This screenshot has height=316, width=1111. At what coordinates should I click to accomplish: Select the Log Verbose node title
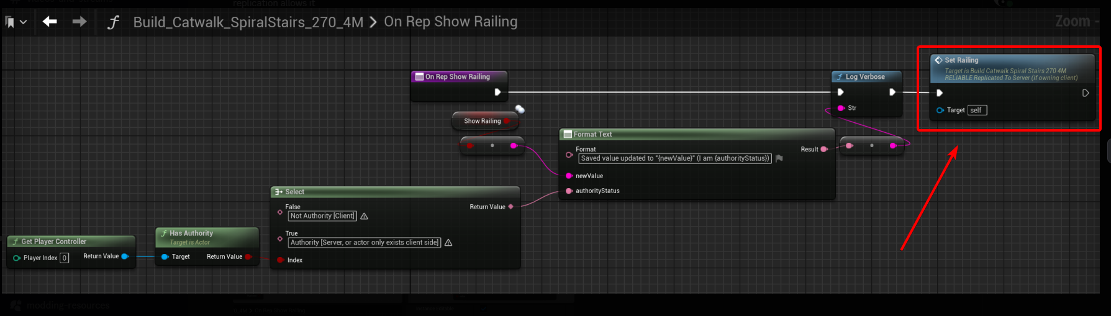coord(865,77)
